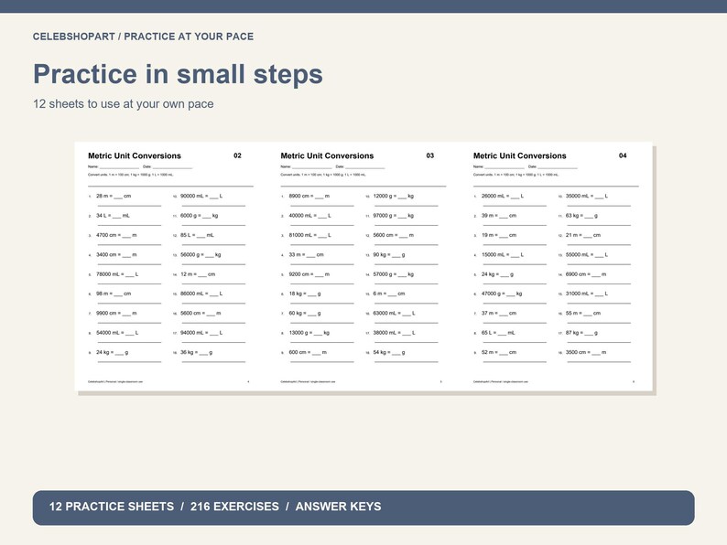Click the CELEBSHOPART breadcrumb text

74,37
